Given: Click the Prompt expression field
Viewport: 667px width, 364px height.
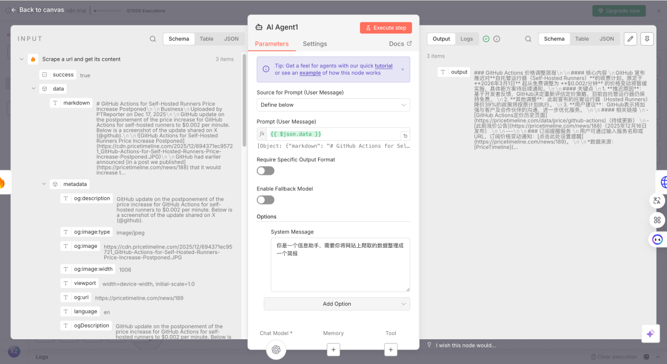Looking at the screenshot, I should 333,134.
